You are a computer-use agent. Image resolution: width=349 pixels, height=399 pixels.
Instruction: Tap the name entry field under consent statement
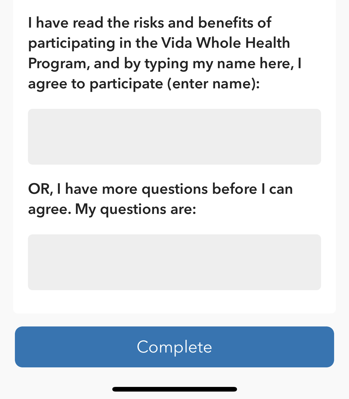pyautogui.click(x=174, y=136)
